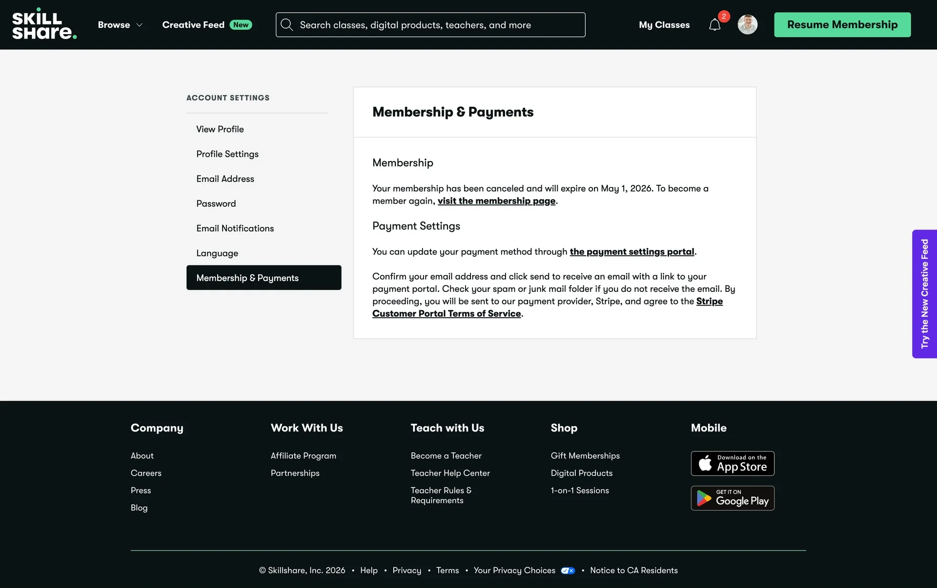Click the ACCOUNT SETTINGS label
937x588 pixels.
228,98
